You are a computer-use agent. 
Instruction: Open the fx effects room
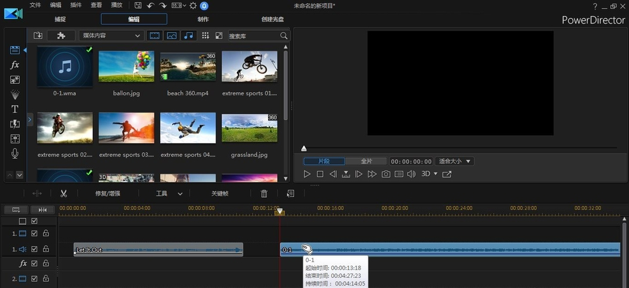15,65
